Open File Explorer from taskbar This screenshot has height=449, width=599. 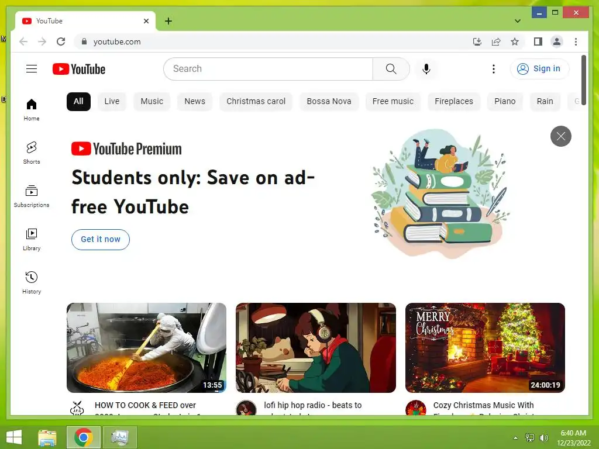(x=47, y=437)
